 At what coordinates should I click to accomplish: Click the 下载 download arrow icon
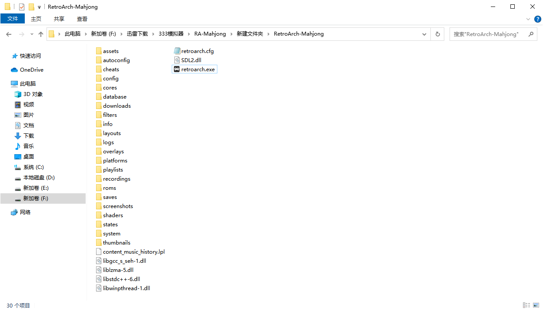pyautogui.click(x=18, y=136)
